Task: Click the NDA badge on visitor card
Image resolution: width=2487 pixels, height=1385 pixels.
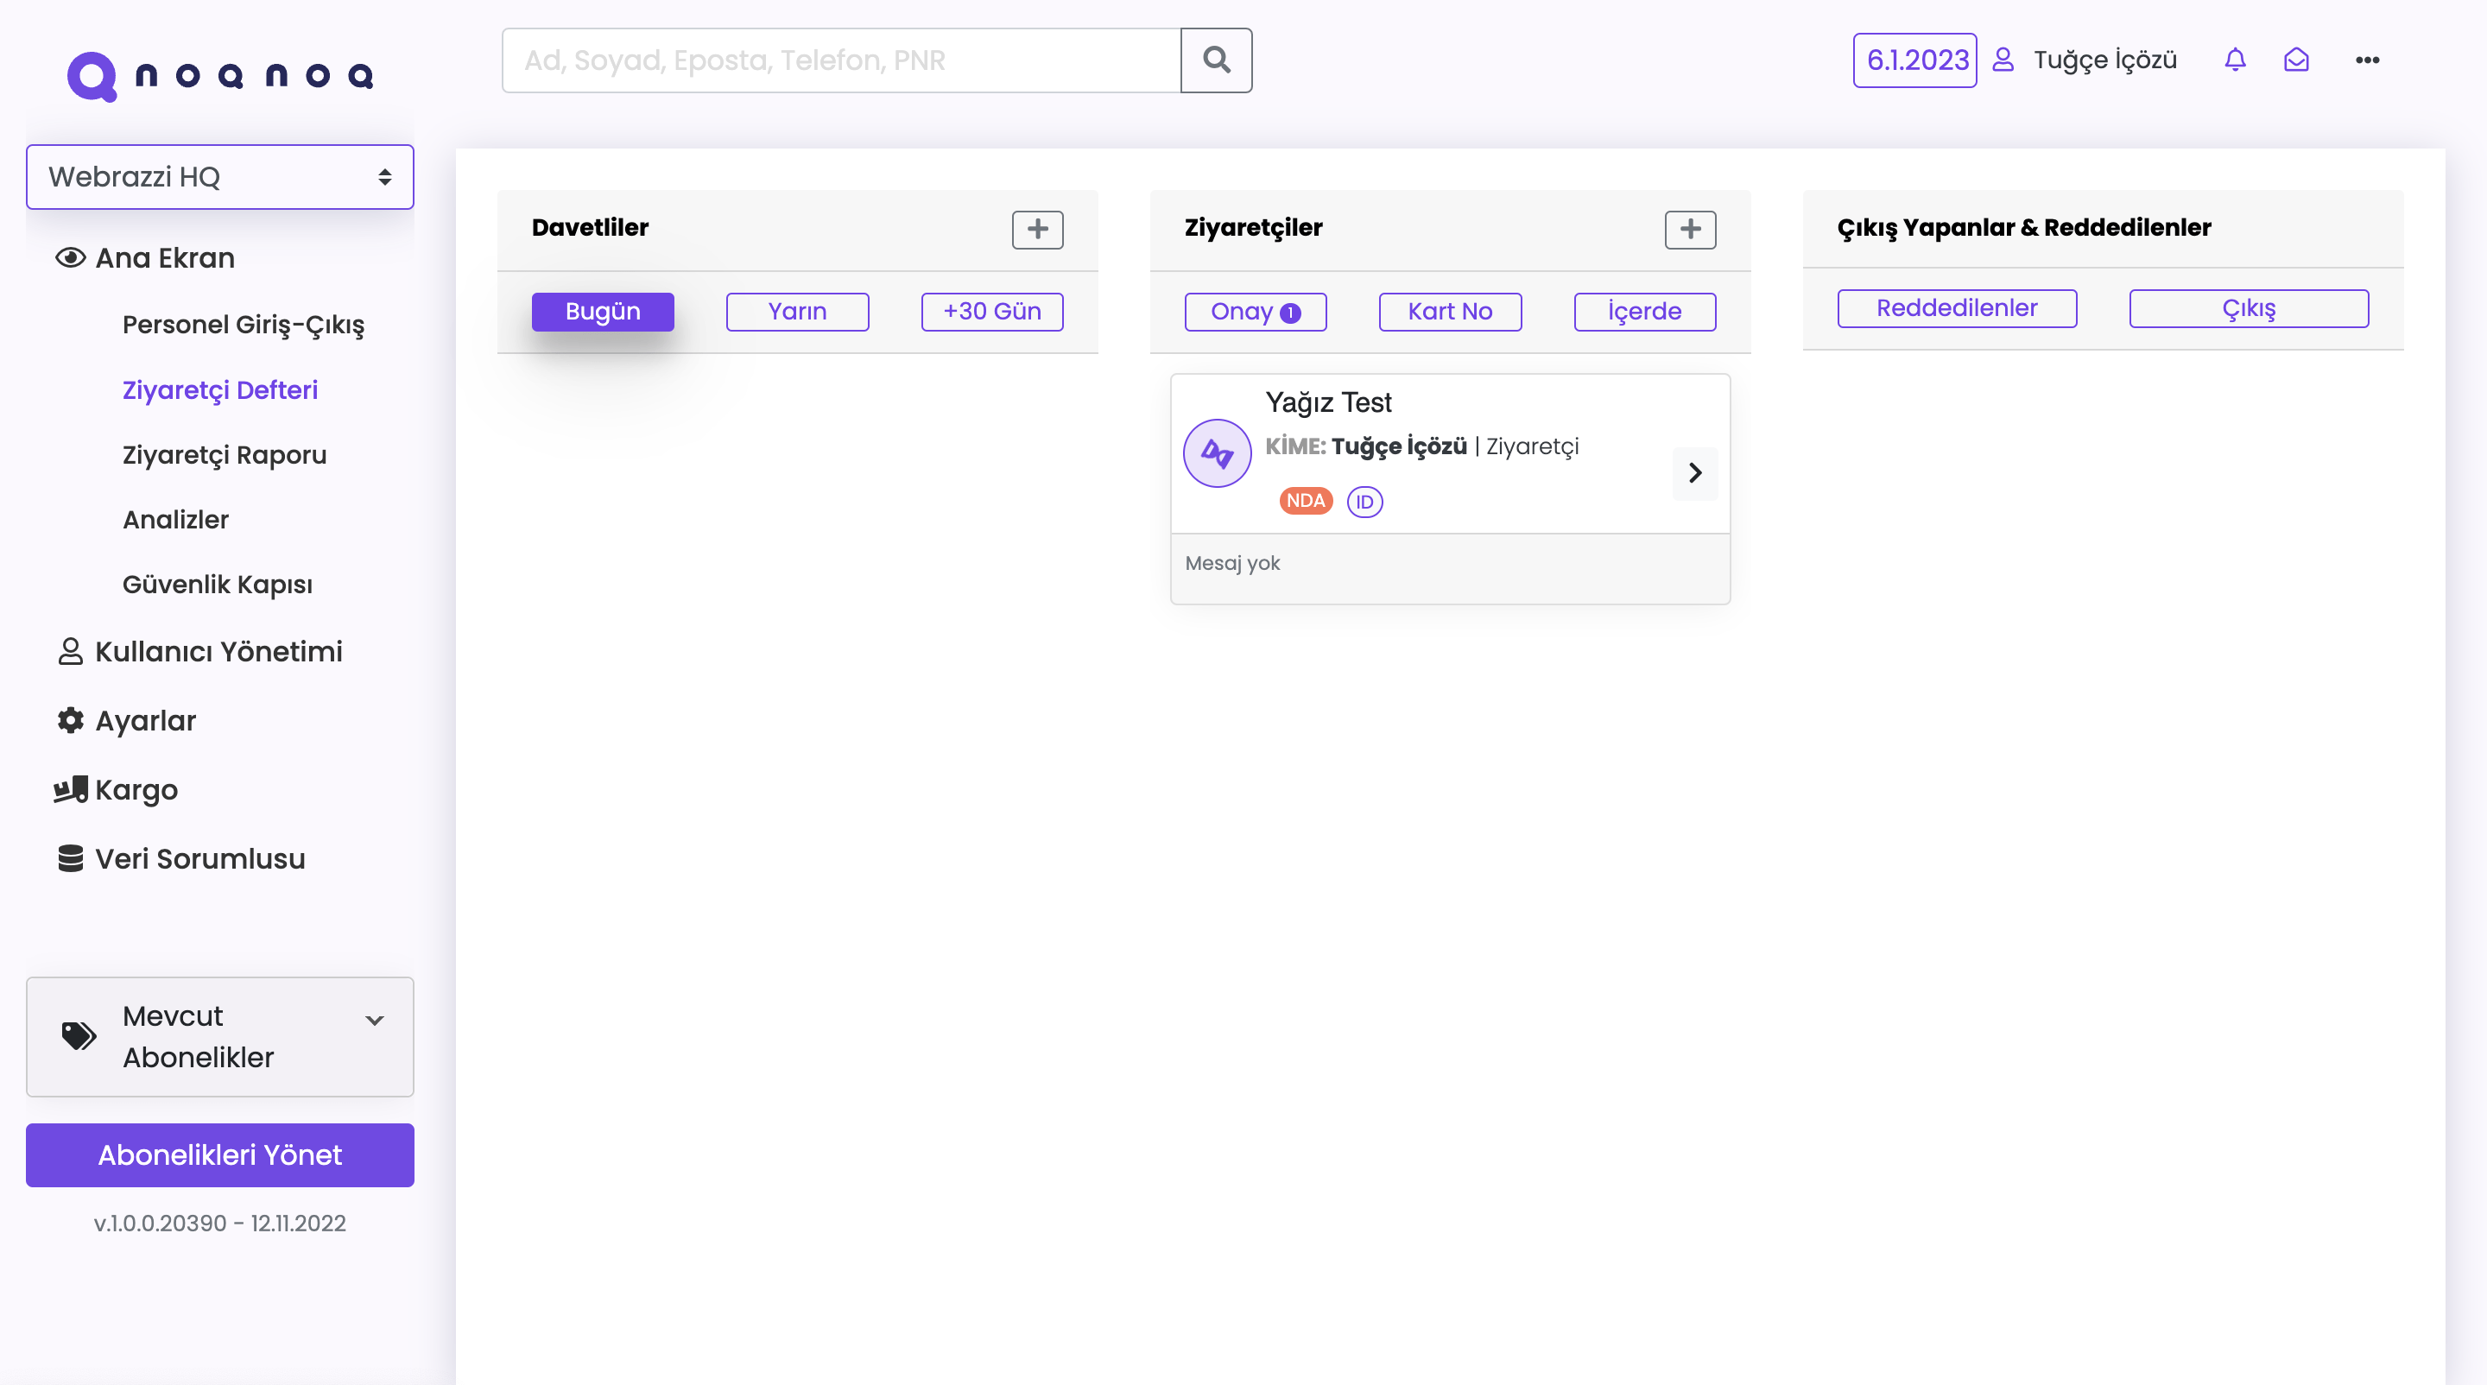Action: (x=1304, y=501)
